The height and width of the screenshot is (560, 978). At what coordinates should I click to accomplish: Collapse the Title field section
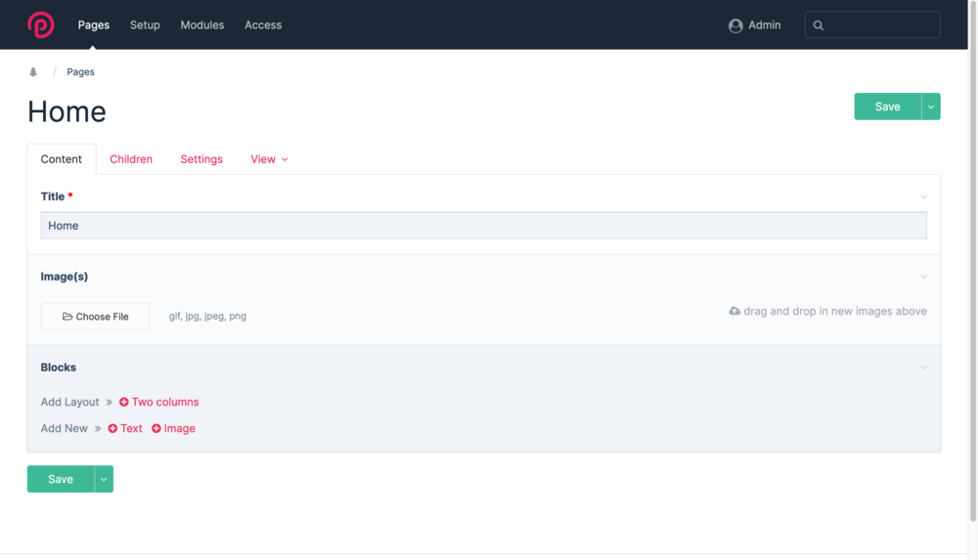(924, 196)
